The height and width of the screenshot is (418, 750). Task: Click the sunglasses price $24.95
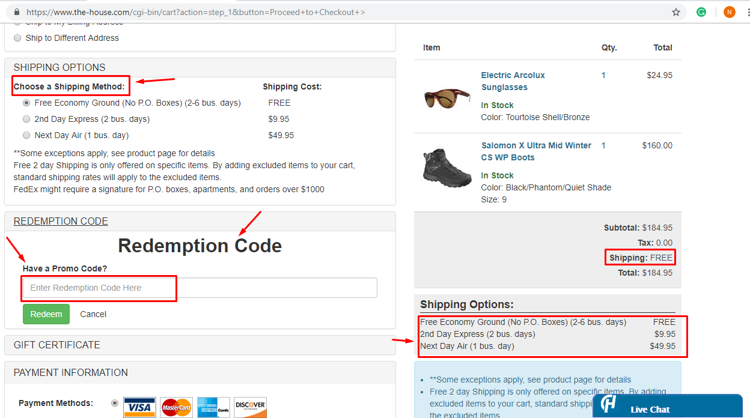click(660, 75)
